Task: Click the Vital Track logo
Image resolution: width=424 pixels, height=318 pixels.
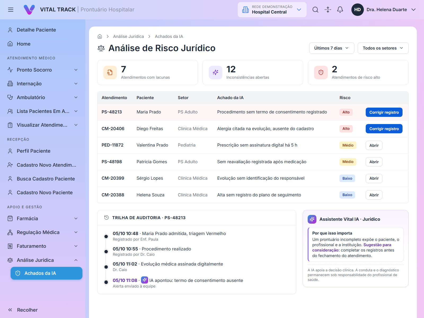Action: pos(29,10)
